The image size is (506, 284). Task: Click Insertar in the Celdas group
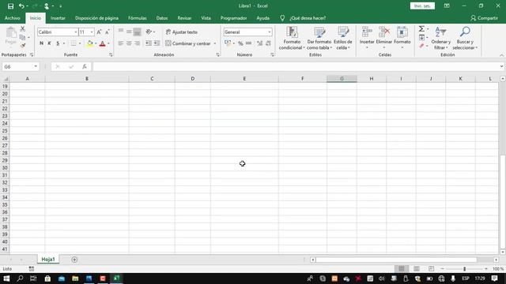point(367,38)
